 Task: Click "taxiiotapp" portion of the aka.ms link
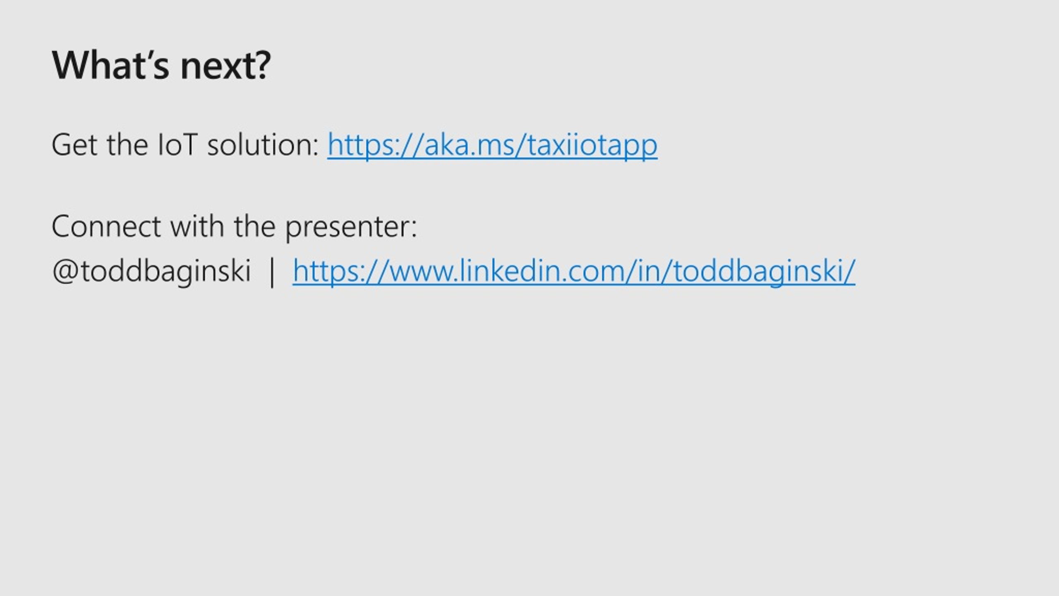[592, 146]
